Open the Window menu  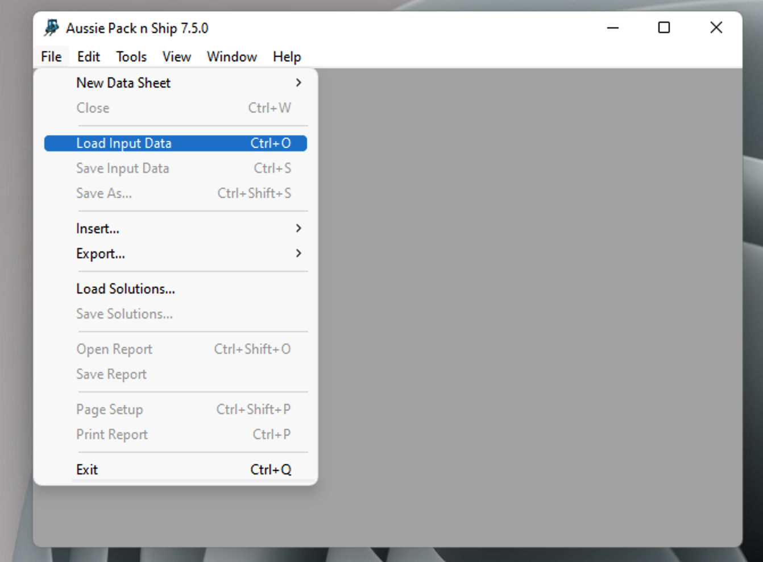click(x=232, y=57)
